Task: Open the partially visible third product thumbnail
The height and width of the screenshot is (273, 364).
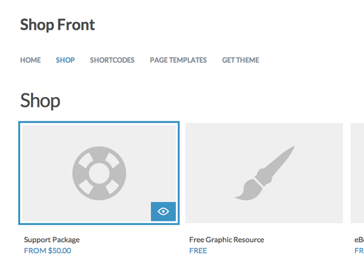Action: [x=357, y=173]
